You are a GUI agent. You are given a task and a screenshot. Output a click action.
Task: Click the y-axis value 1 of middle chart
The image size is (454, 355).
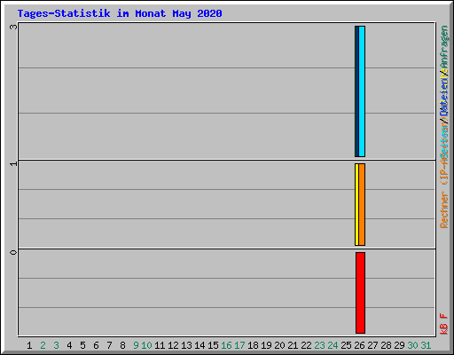coord(13,163)
